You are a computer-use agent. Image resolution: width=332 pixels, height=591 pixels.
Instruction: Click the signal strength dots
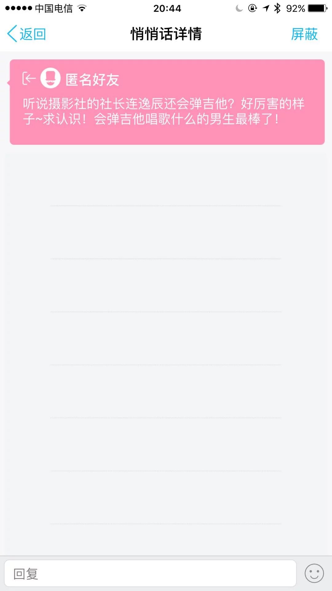click(18, 8)
